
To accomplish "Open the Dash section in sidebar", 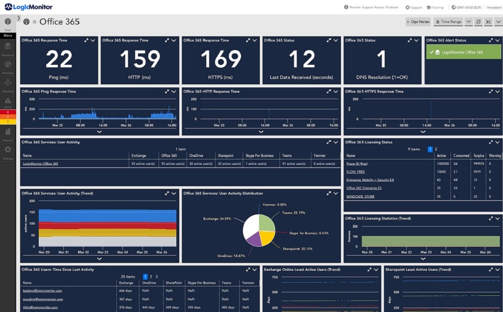I will [x=8, y=24].
